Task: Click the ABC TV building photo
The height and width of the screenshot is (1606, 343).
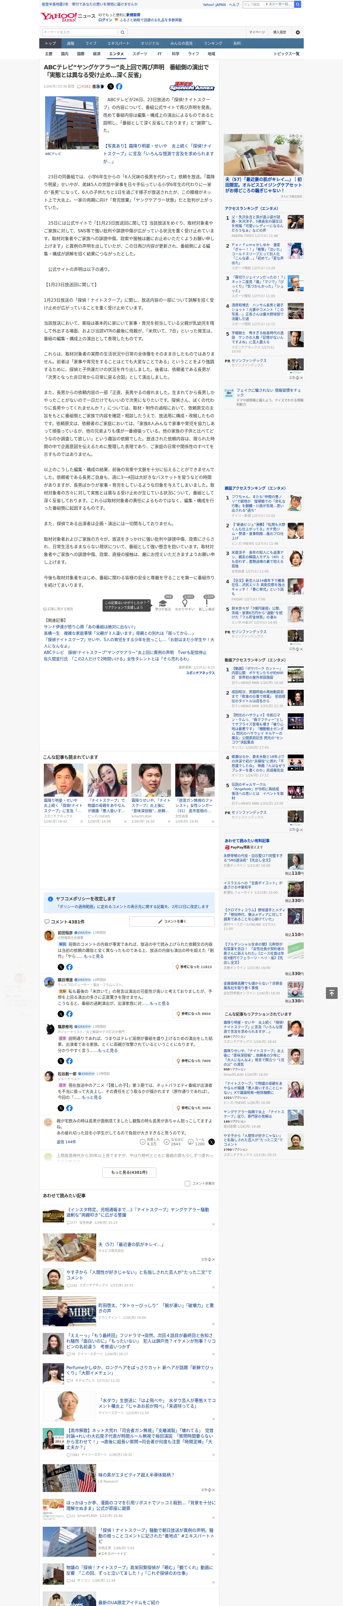Action: pos(72,122)
